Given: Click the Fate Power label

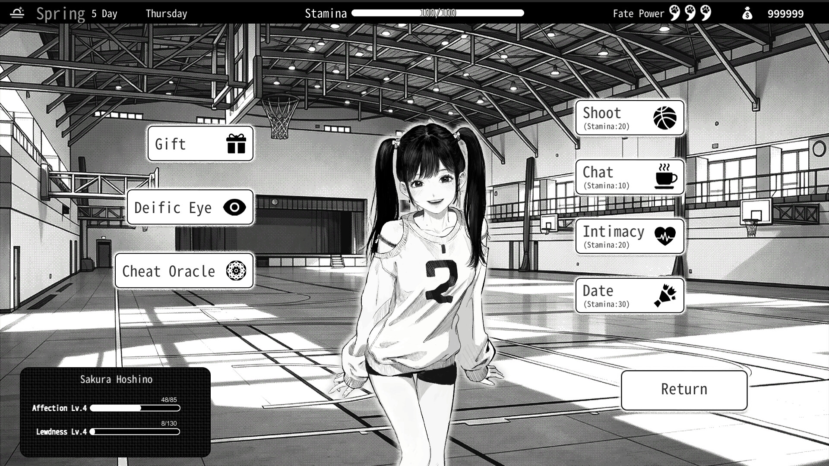Looking at the screenshot, I should coord(639,14).
